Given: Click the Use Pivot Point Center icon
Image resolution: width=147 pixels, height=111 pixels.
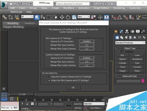Looking at the screenshot, I should click(x=93, y=17).
